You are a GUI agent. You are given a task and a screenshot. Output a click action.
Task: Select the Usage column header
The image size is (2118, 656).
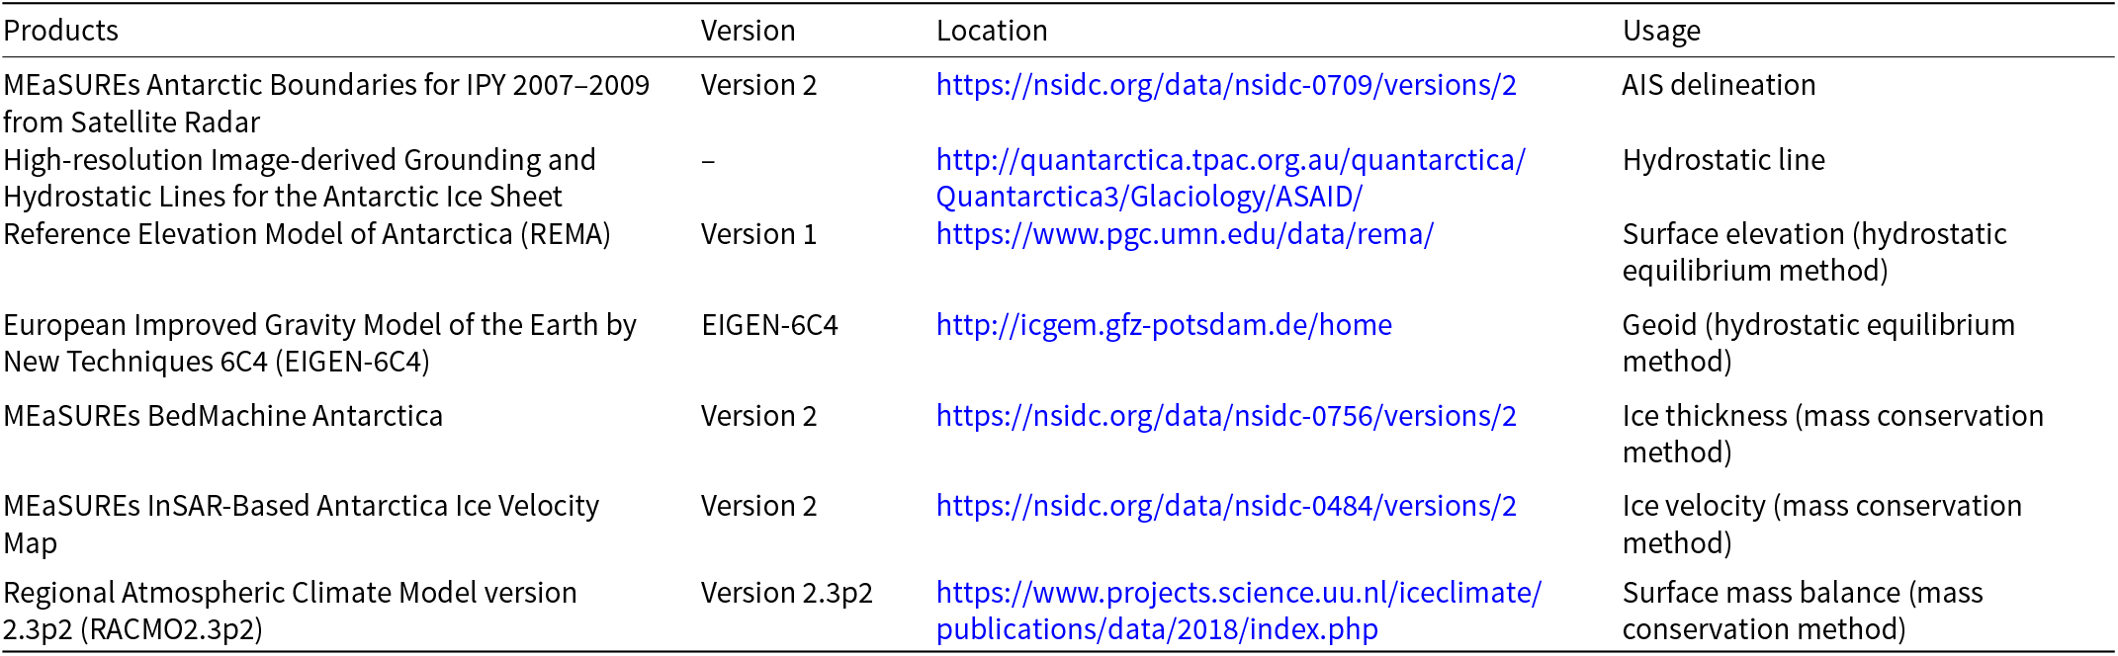point(1661,31)
